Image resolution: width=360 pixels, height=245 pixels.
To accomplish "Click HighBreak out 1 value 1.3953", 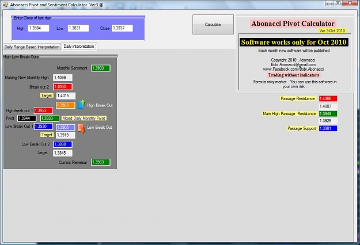I will click(x=43, y=110).
